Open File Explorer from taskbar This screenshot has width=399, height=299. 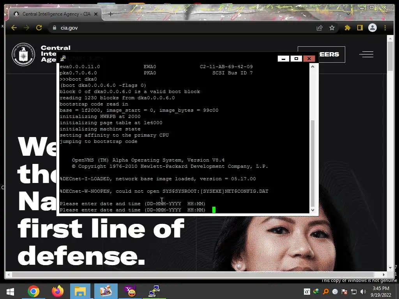pos(80,291)
